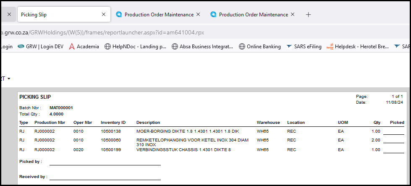Switch to the second Production Order Maintenance tab
The height and width of the screenshot is (186, 411).
(253, 14)
